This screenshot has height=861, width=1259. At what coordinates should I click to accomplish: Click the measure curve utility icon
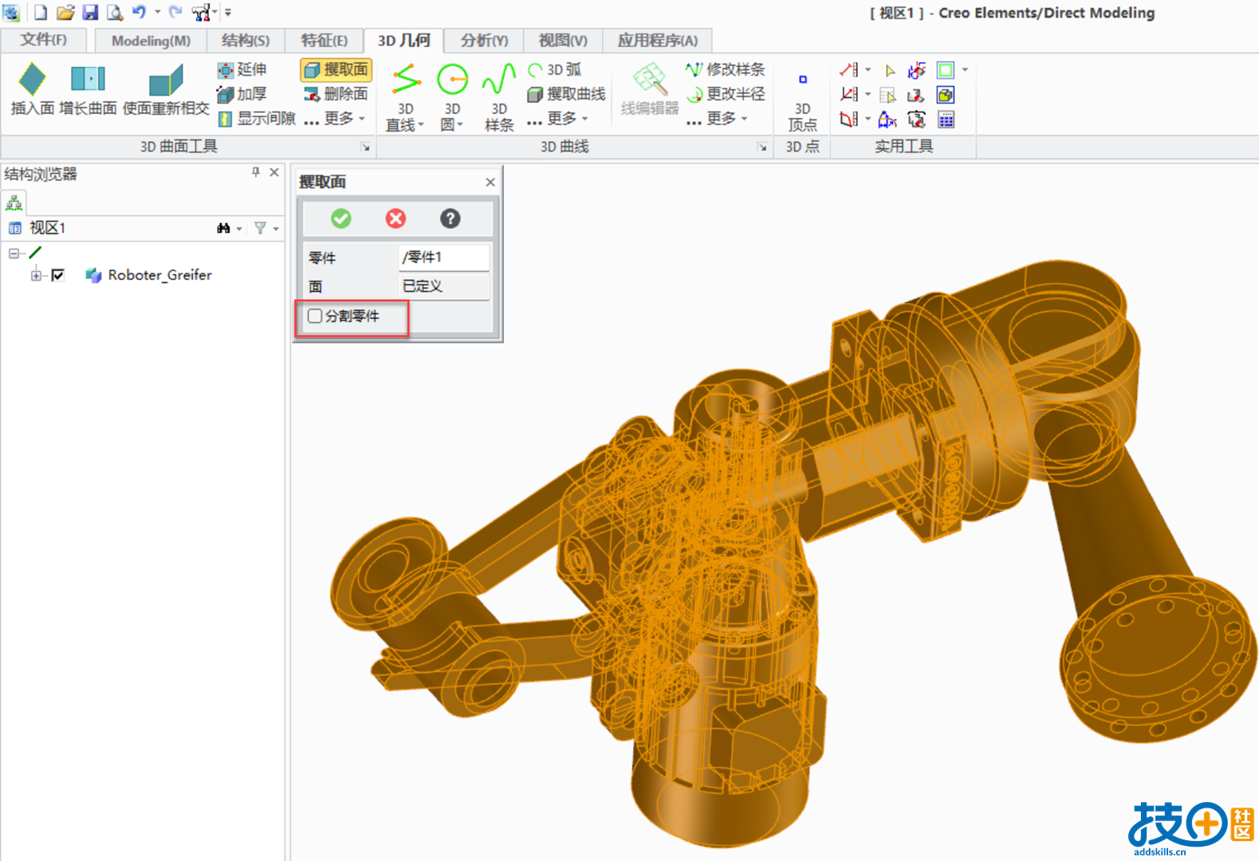click(848, 120)
